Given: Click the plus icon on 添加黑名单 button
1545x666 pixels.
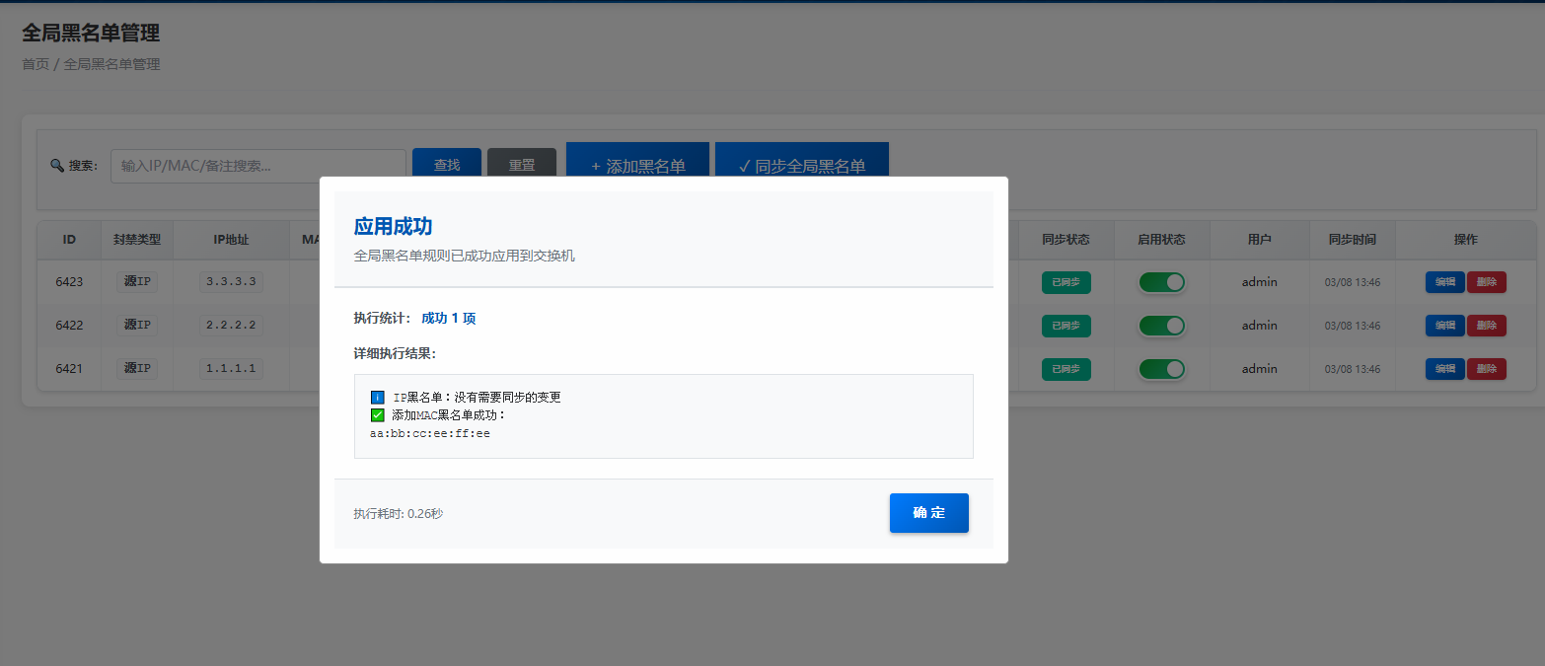Looking at the screenshot, I should click(x=596, y=166).
